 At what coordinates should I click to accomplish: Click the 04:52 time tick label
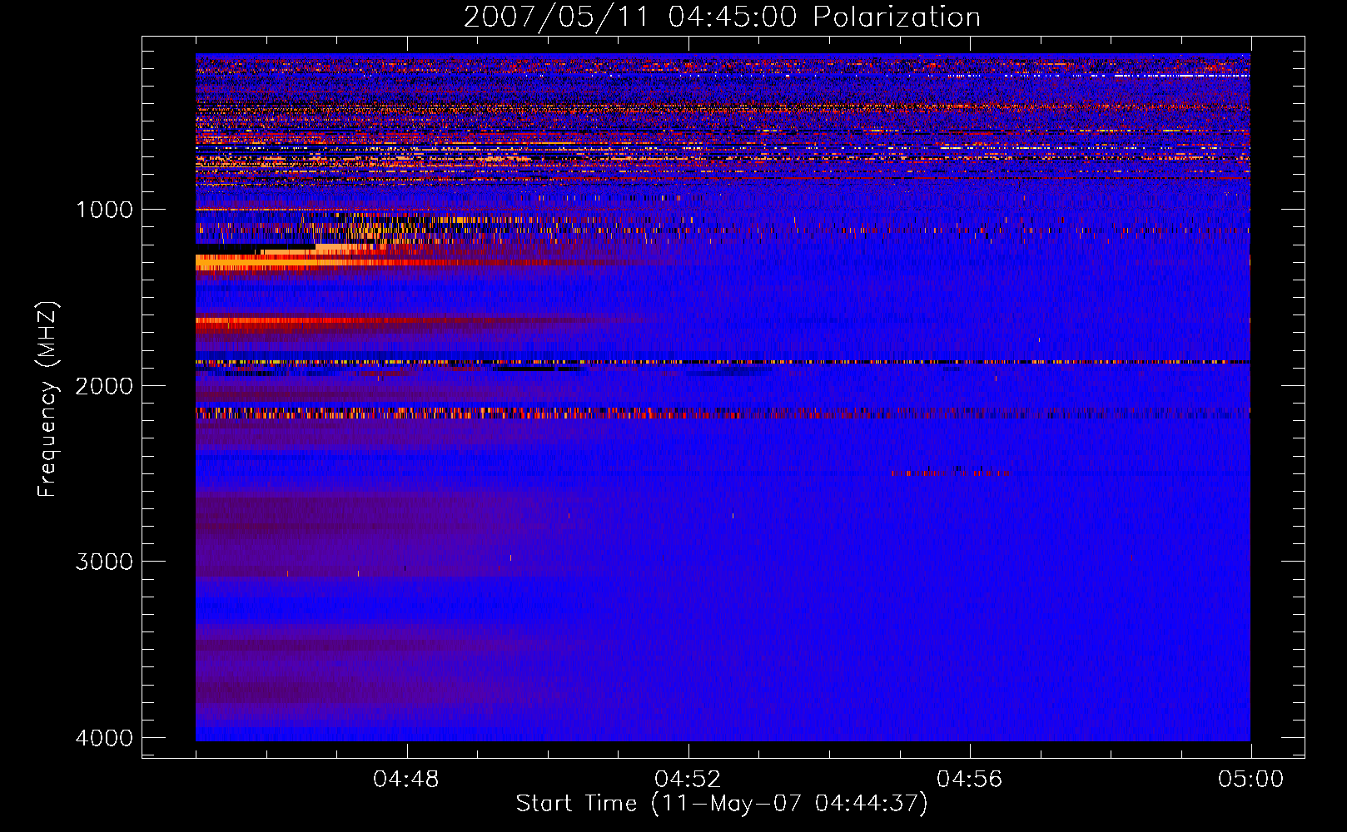click(x=688, y=780)
